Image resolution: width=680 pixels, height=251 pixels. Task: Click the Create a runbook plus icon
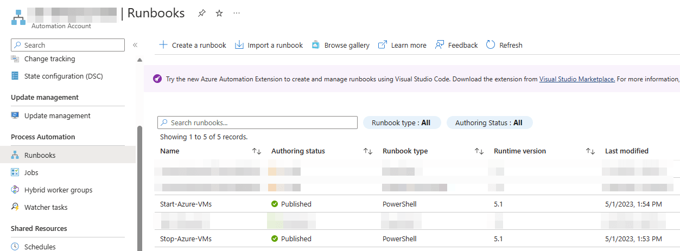163,45
